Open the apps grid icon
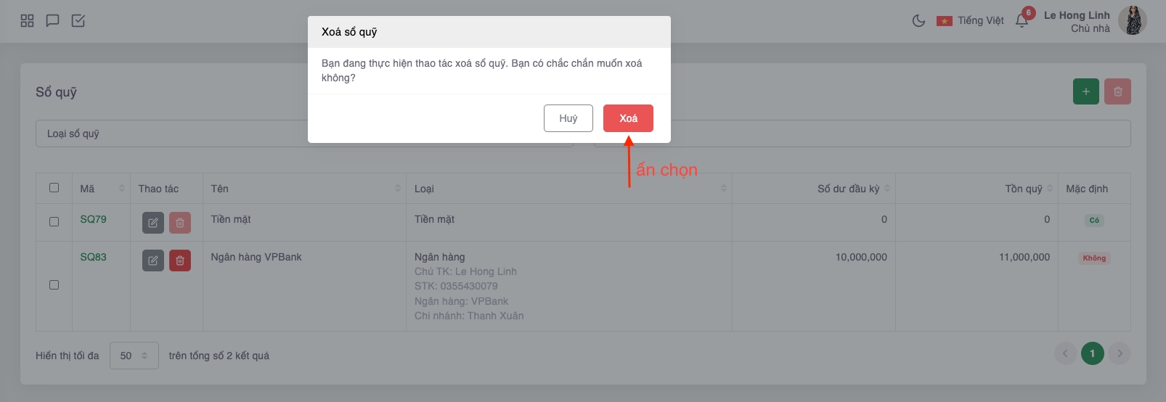 click(28, 21)
